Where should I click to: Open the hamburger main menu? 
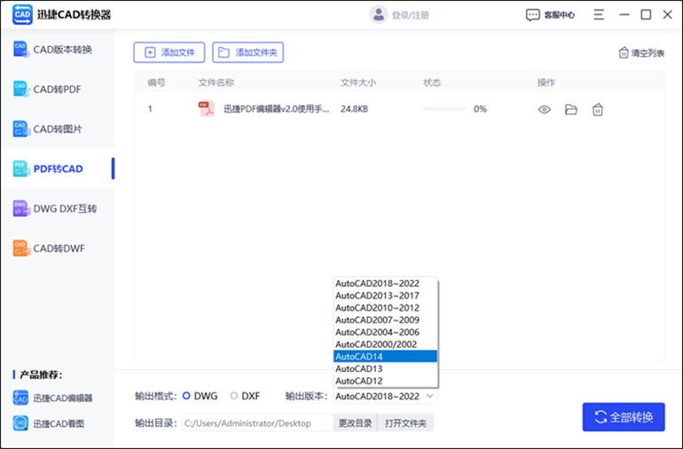[x=599, y=15]
